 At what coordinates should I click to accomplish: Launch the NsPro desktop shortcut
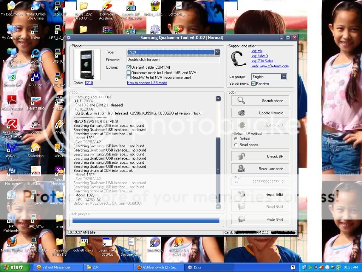36,32
